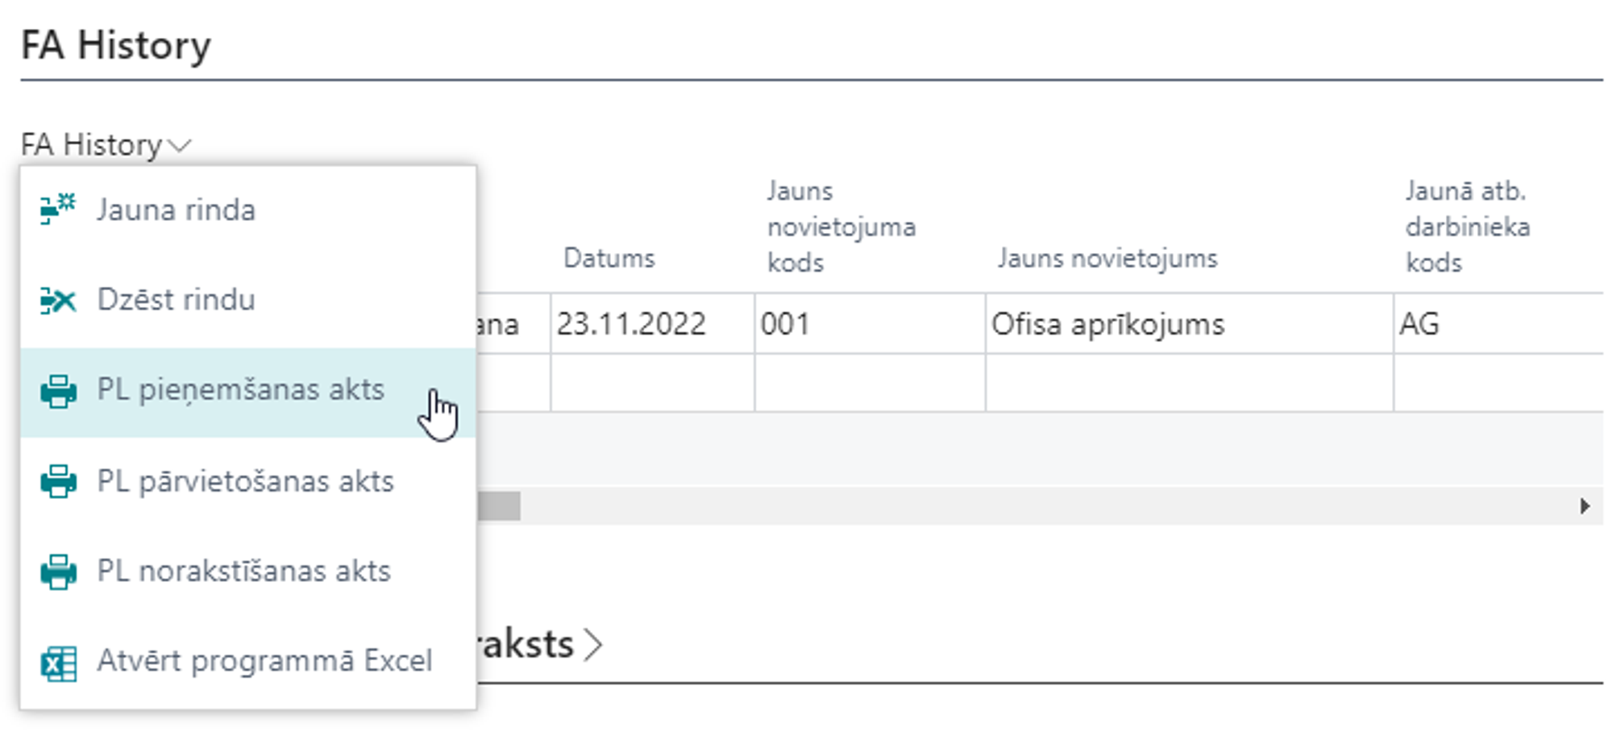Open PL norakstīšanas akts report
Viewport: 1612px width, 740px height.
tap(243, 572)
